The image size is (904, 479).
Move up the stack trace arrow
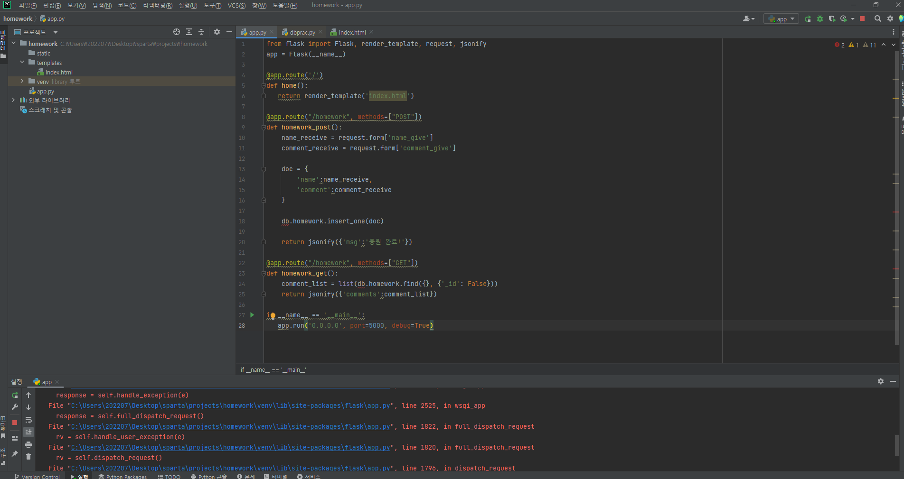point(28,395)
